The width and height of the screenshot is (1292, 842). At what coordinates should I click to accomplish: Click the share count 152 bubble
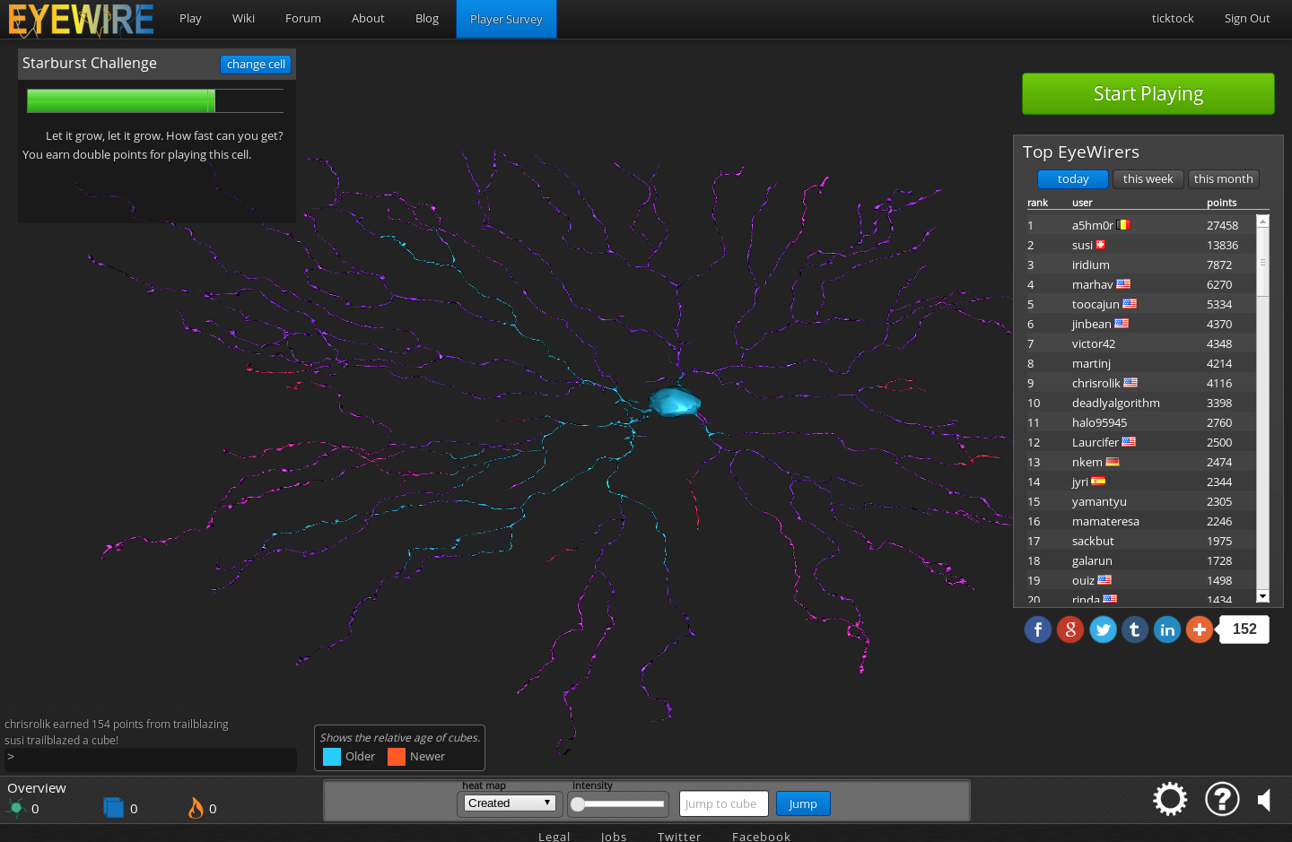click(x=1244, y=629)
